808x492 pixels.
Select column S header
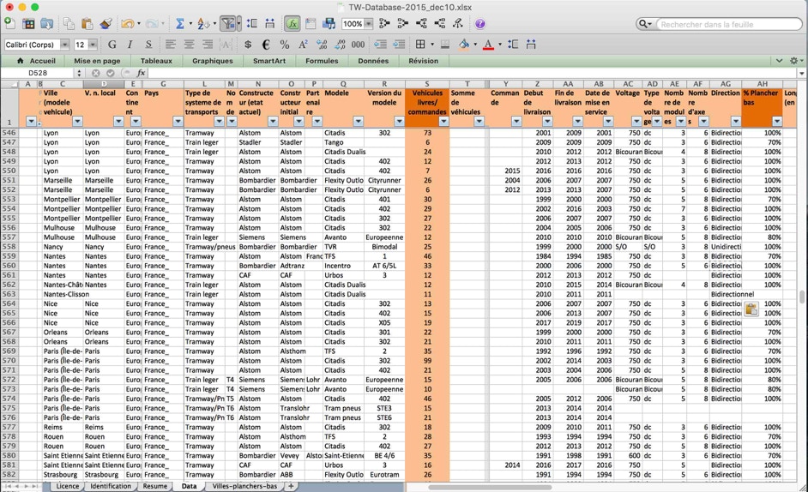[427, 84]
